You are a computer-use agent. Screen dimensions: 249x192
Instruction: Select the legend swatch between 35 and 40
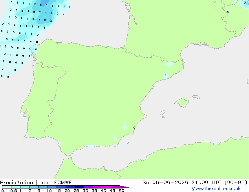coord(97,187)
